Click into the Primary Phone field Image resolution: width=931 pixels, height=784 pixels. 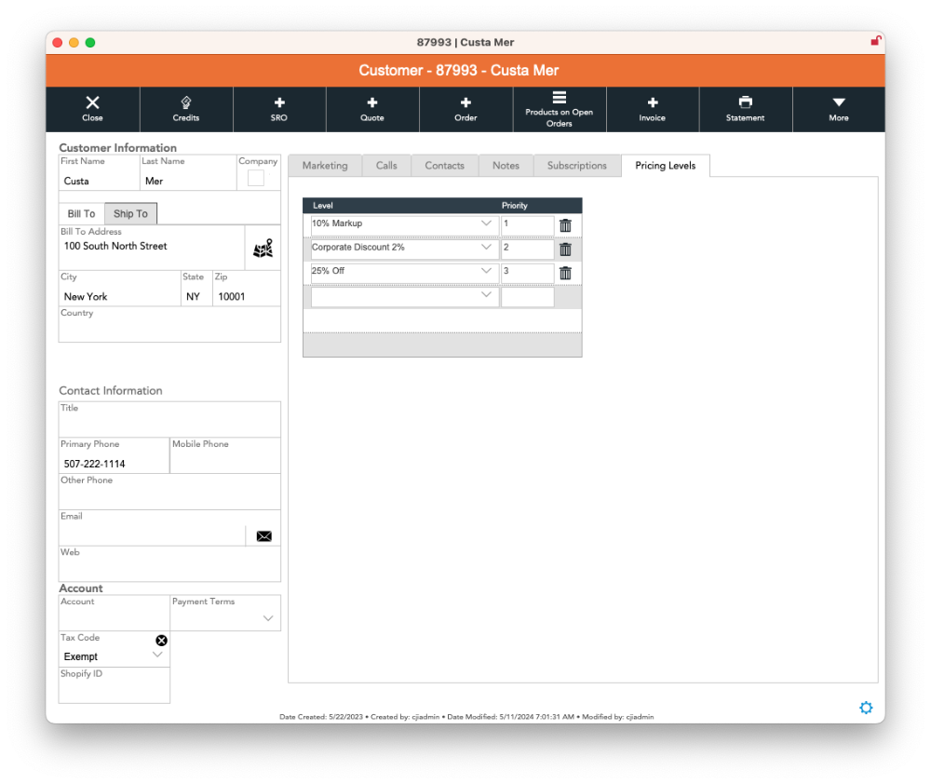click(114, 464)
